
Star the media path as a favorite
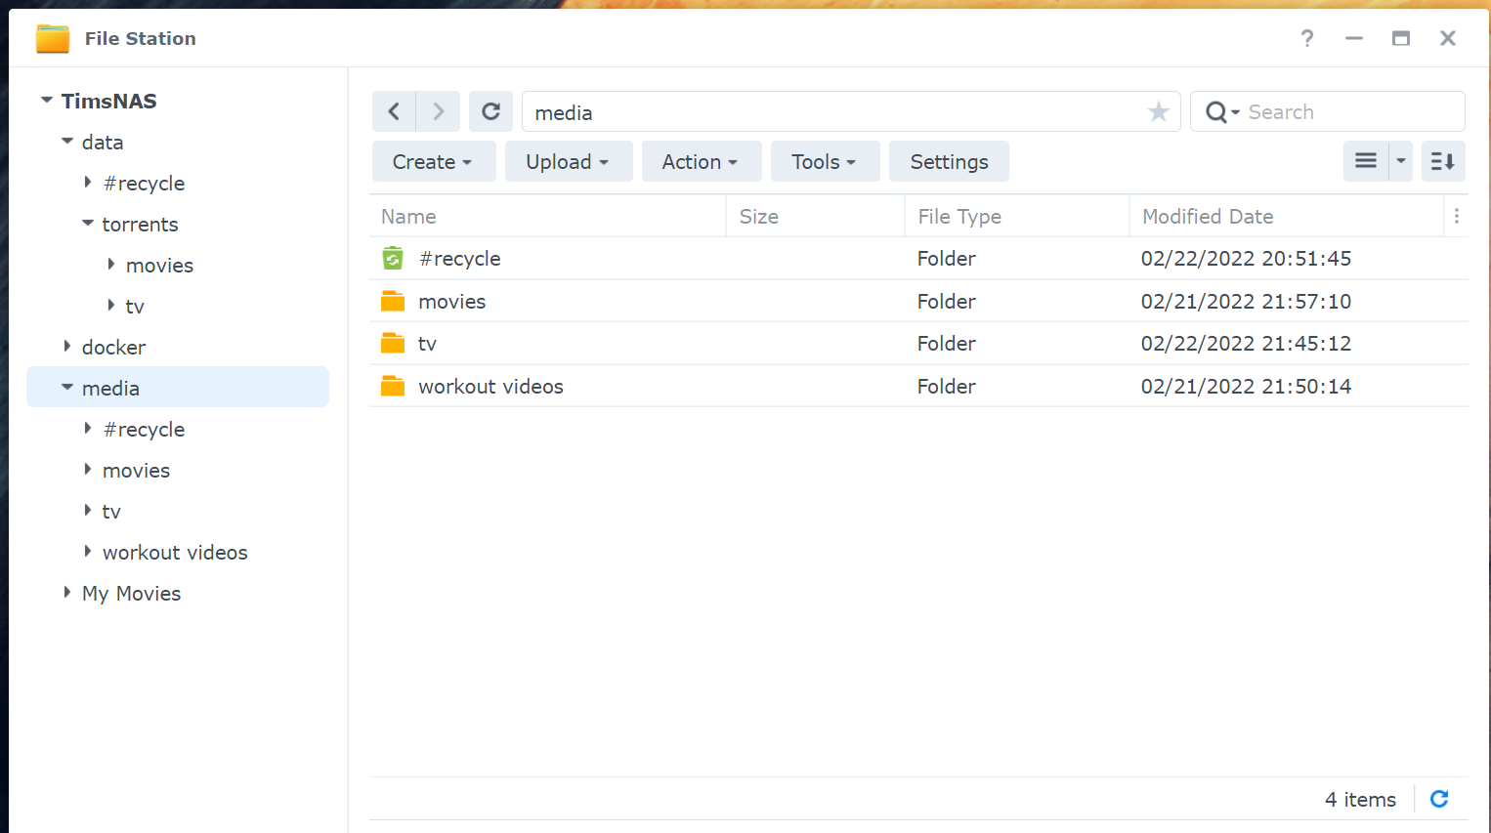click(1158, 111)
